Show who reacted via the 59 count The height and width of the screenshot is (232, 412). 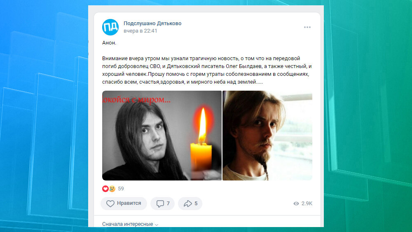[x=121, y=189]
